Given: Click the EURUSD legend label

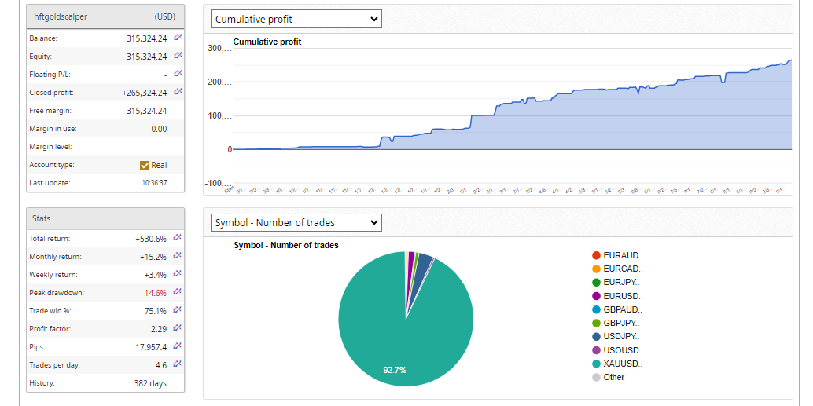Looking at the screenshot, I should tap(622, 296).
